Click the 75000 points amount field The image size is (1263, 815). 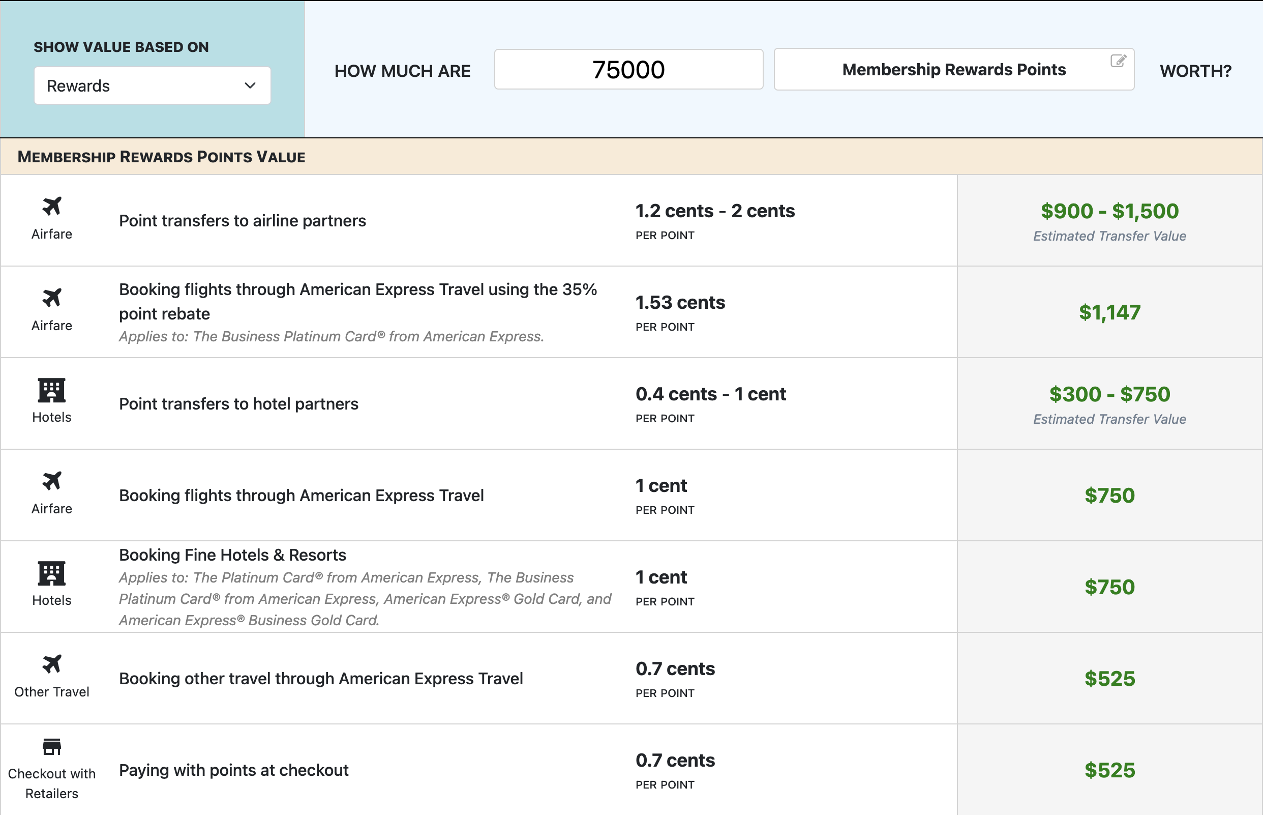tap(628, 69)
